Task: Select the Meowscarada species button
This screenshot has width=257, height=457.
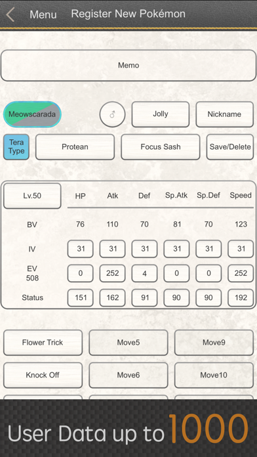Action: click(x=32, y=114)
